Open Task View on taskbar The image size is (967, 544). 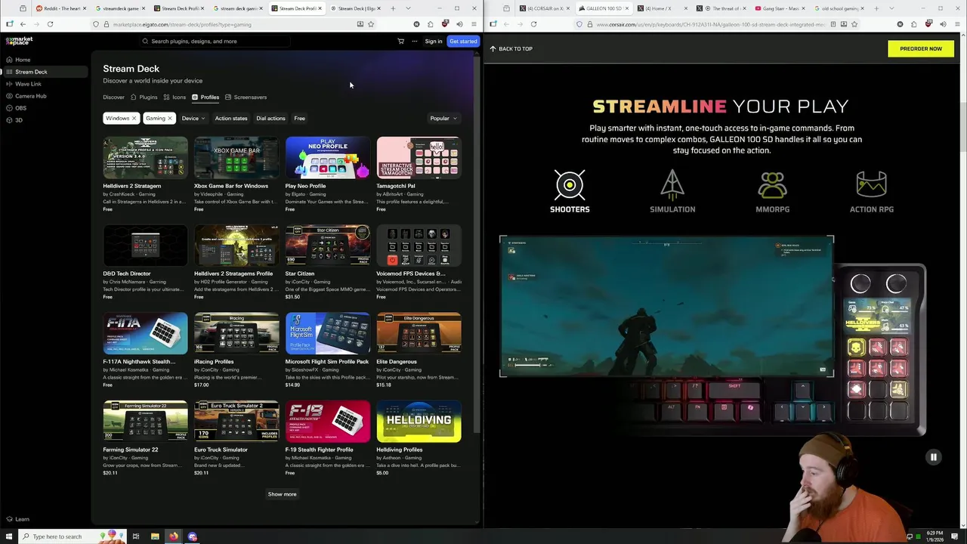(136, 536)
